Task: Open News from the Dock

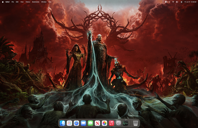Action: pos(97,123)
